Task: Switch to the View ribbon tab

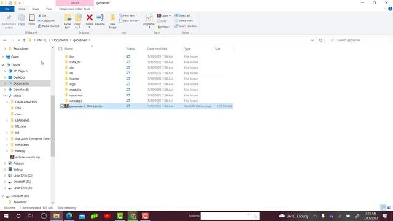Action: point(49,9)
